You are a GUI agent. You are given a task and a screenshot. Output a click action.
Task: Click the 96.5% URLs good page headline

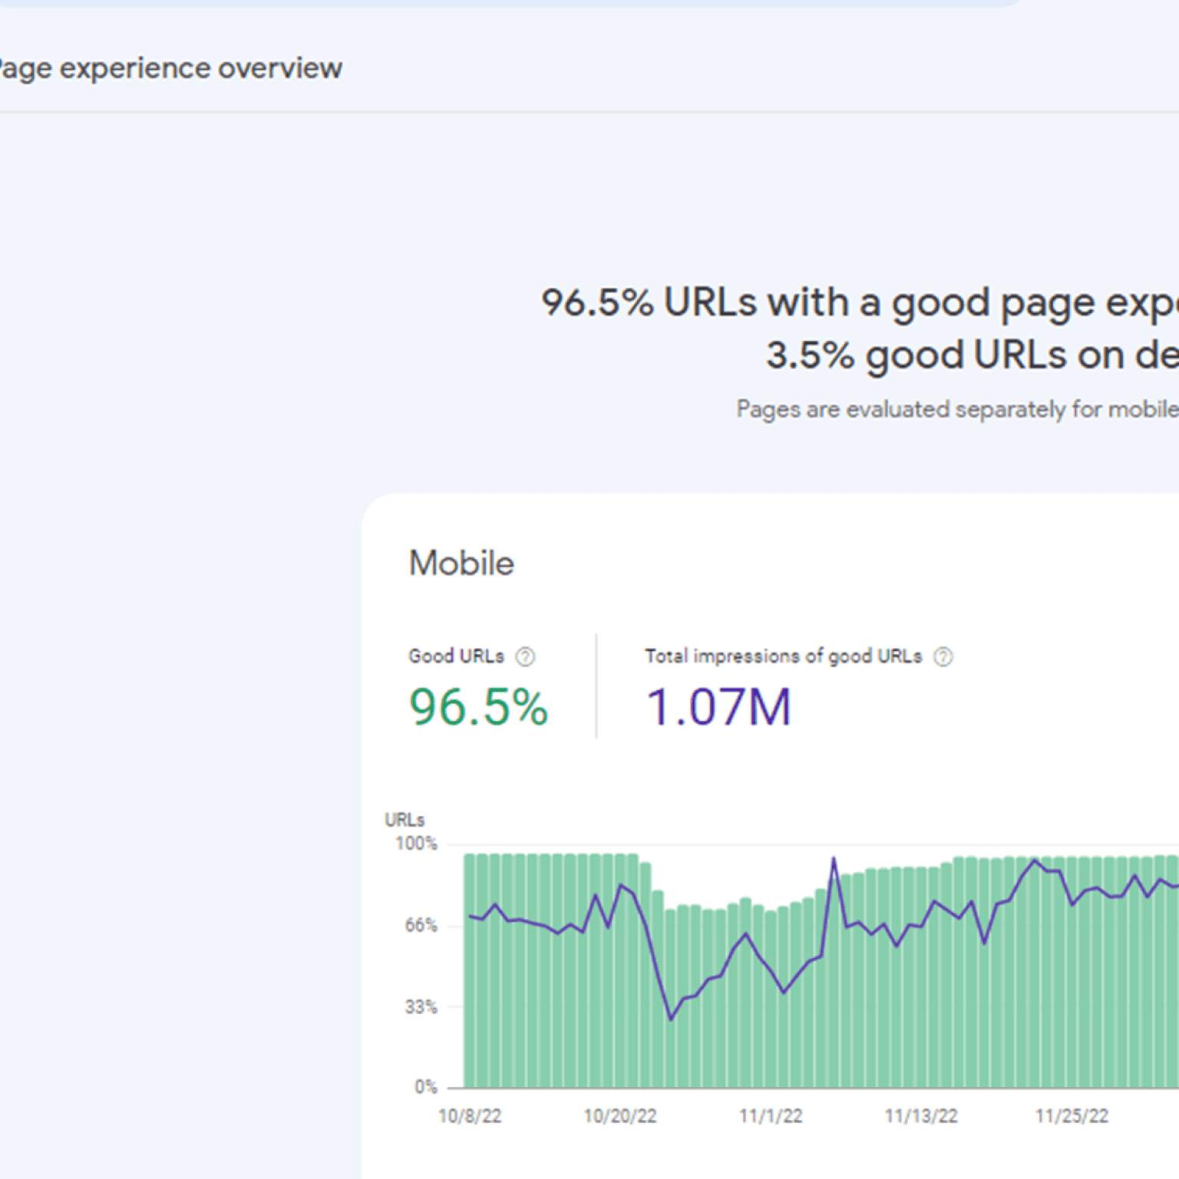click(x=860, y=302)
